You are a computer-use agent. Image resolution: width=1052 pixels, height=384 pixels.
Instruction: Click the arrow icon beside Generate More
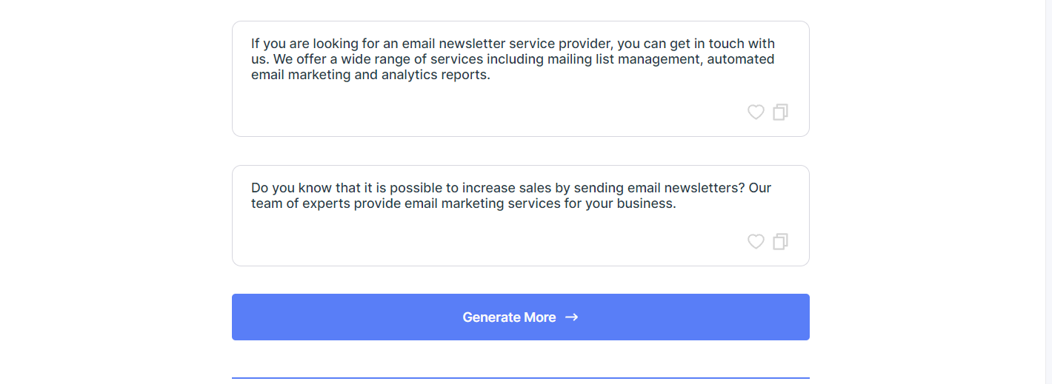[x=571, y=317]
